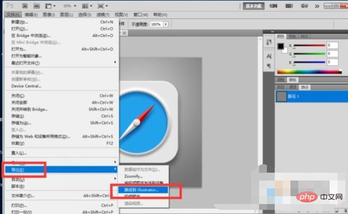The height and width of the screenshot is (214, 348).
Task: Open Mini Bridge via the Mb icon
Action: tap(37, 6)
